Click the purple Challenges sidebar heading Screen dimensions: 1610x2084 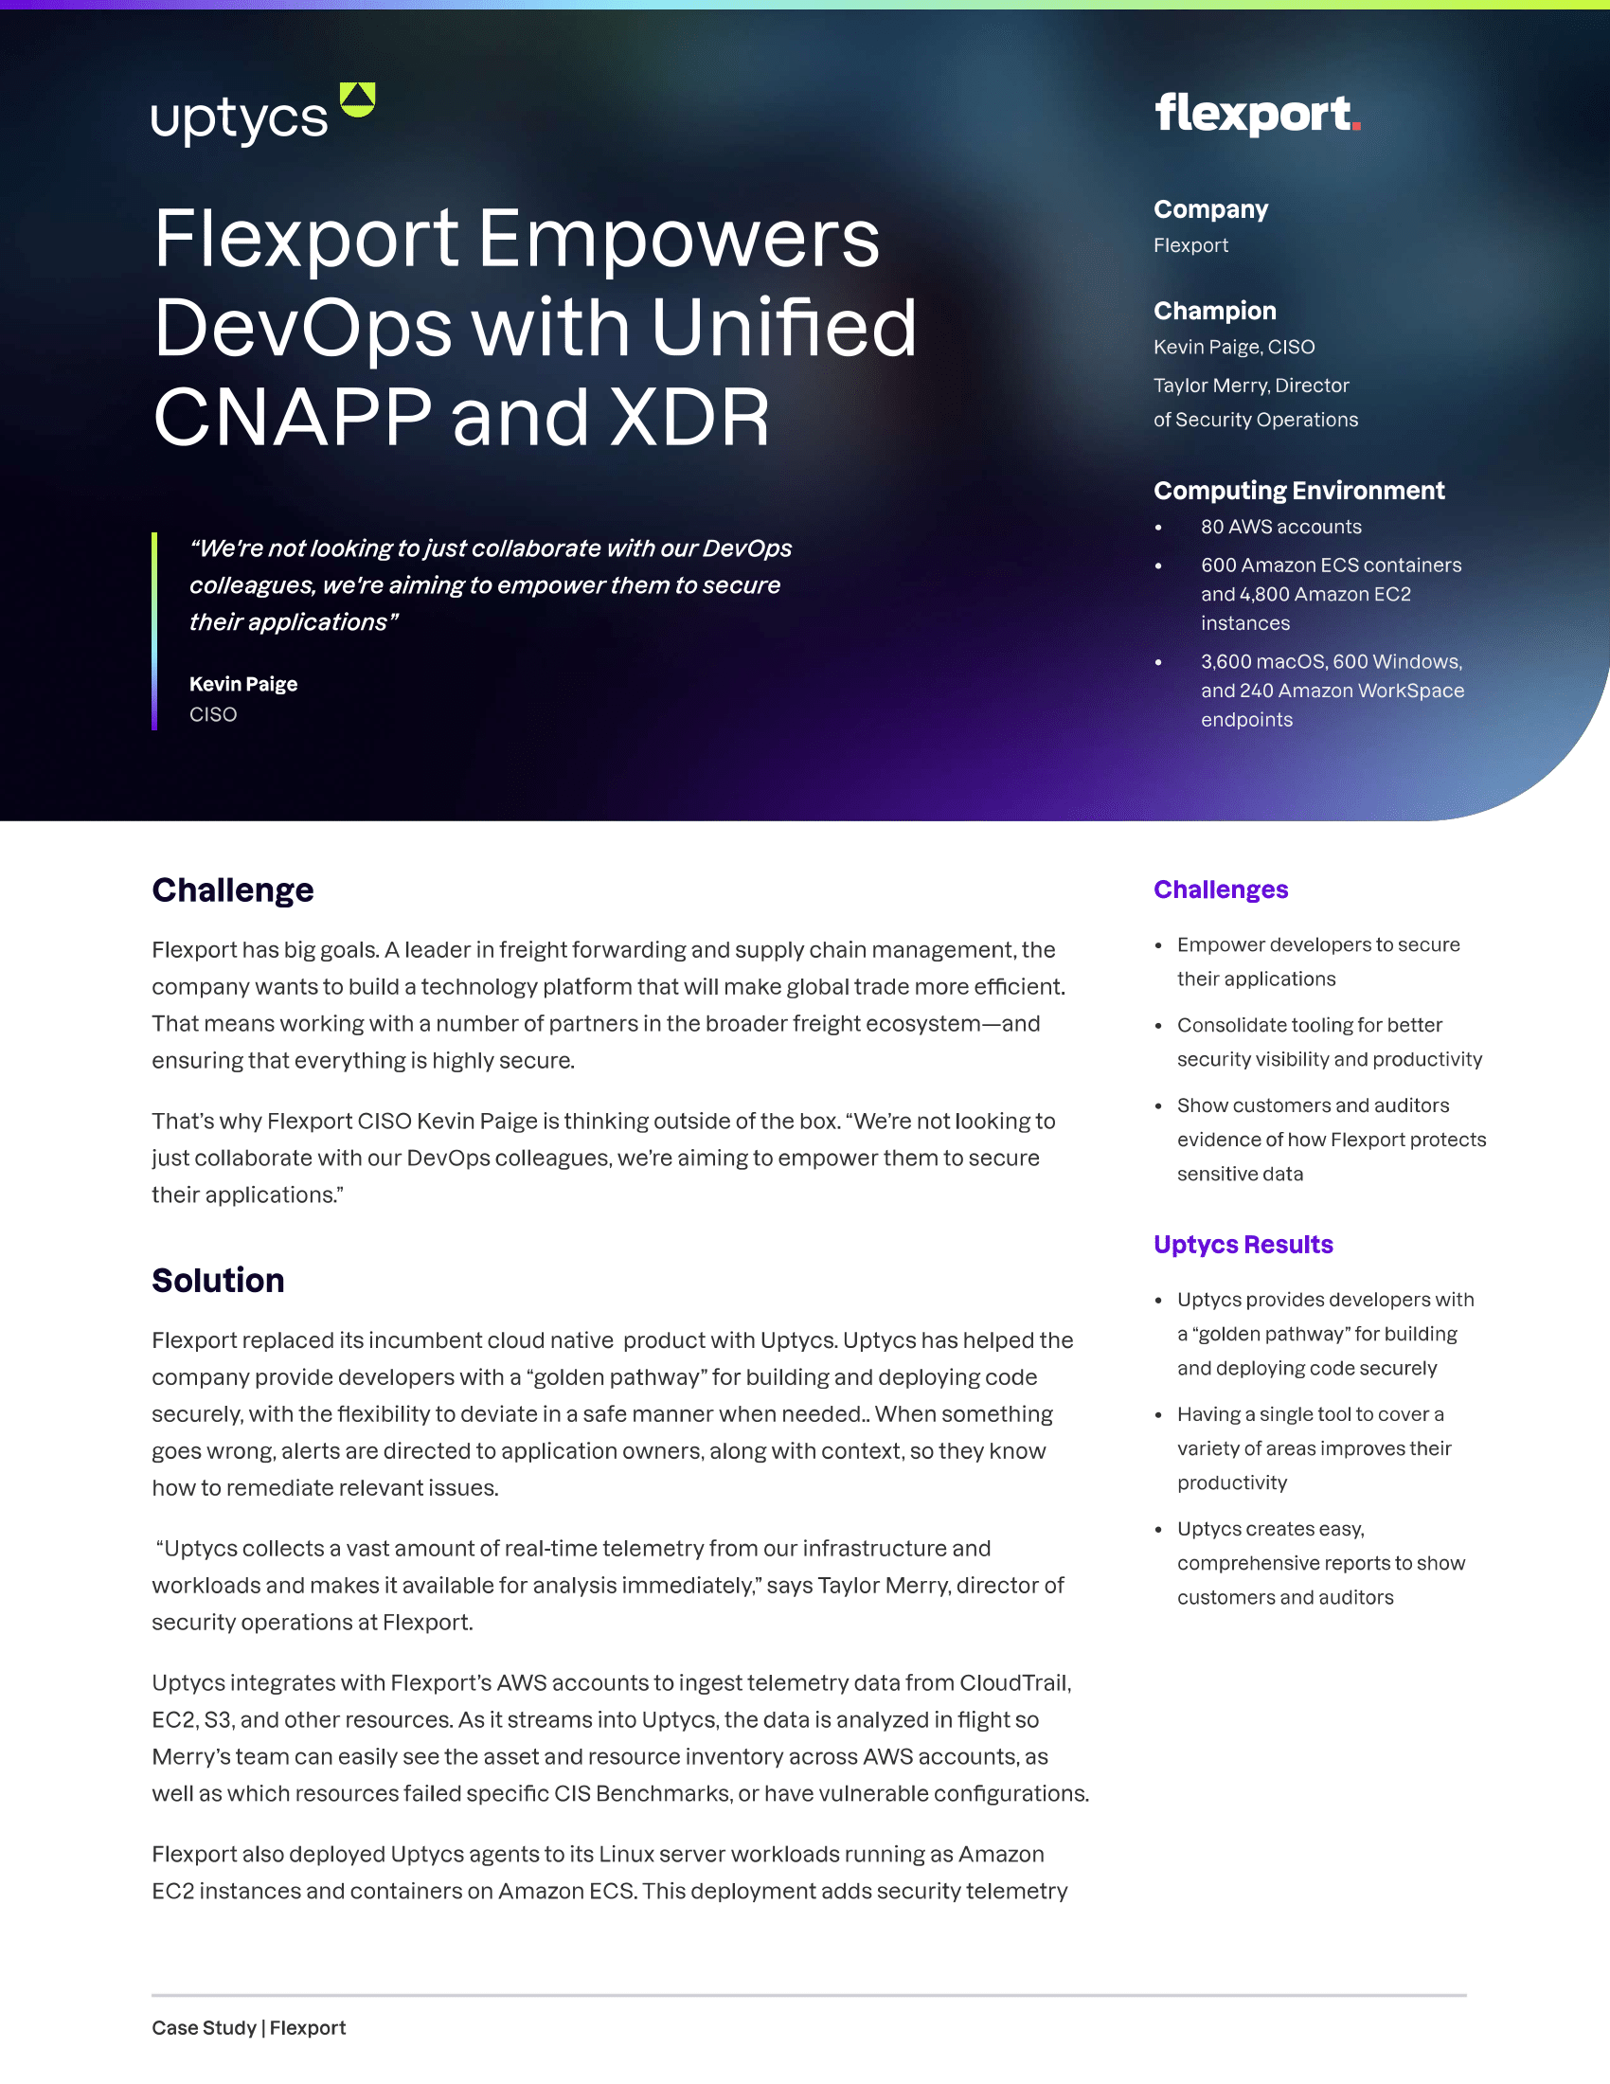(1220, 889)
